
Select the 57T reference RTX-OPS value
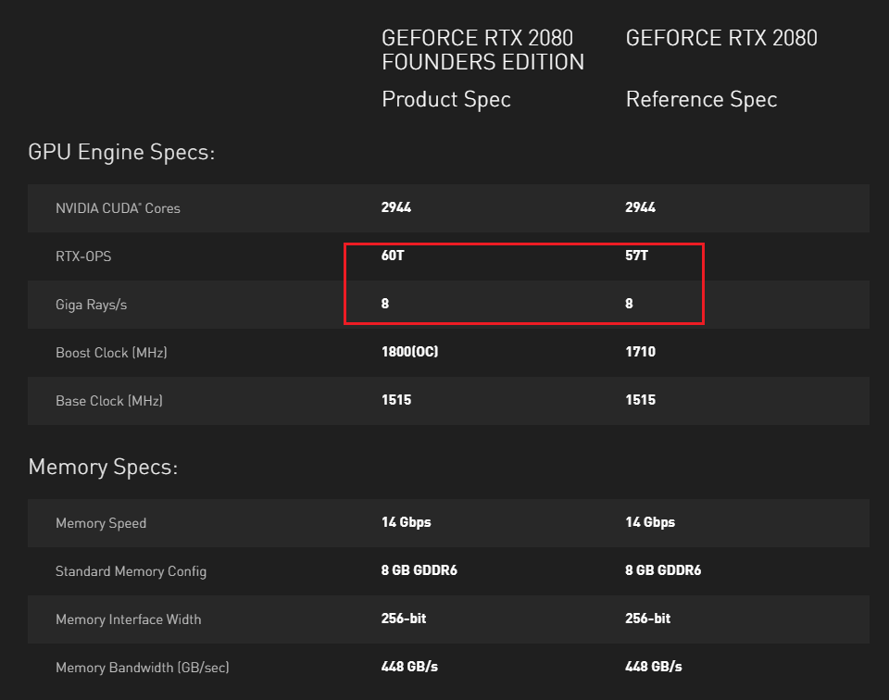(636, 256)
